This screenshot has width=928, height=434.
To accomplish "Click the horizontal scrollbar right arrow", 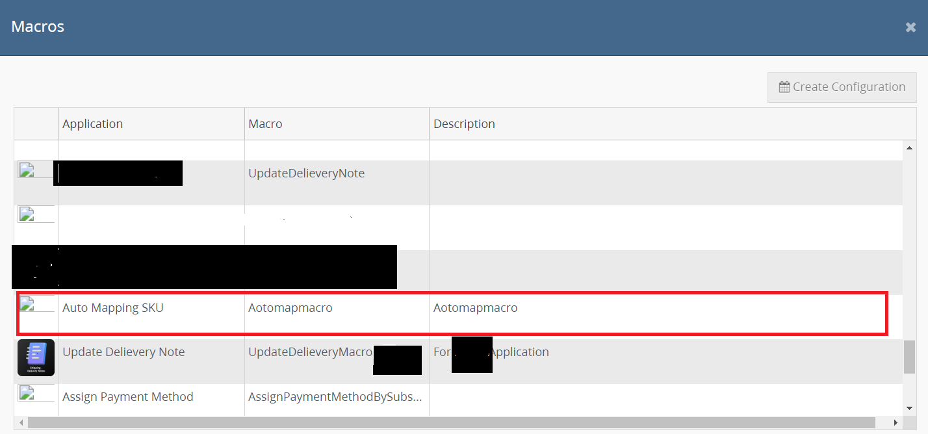I will coord(896,423).
